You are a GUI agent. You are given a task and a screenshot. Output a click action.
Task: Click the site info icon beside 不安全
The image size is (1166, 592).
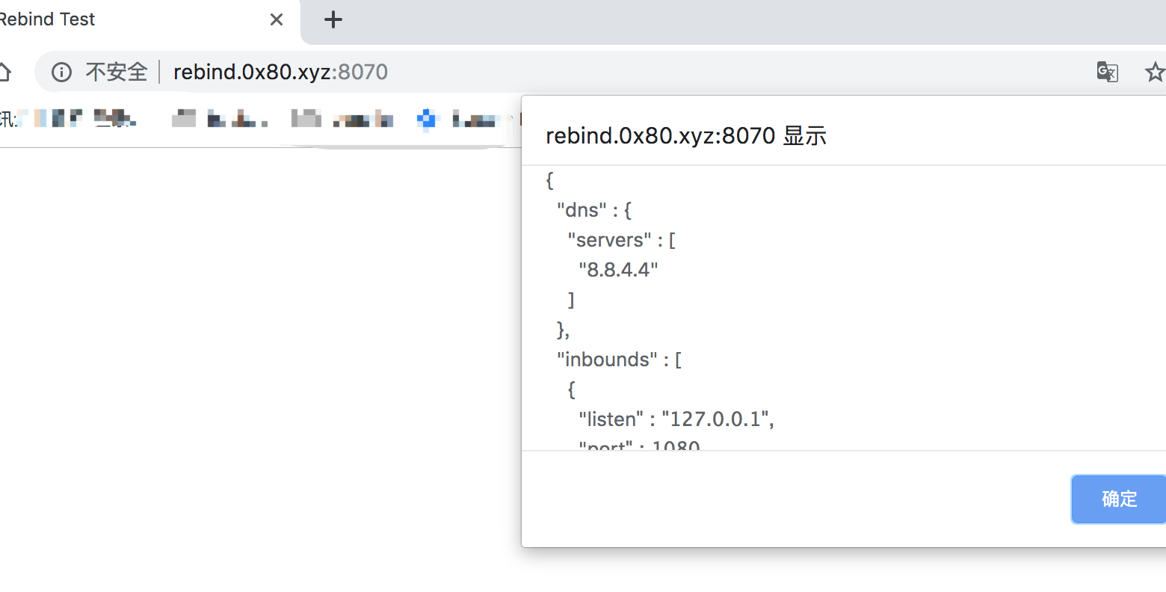(x=61, y=72)
